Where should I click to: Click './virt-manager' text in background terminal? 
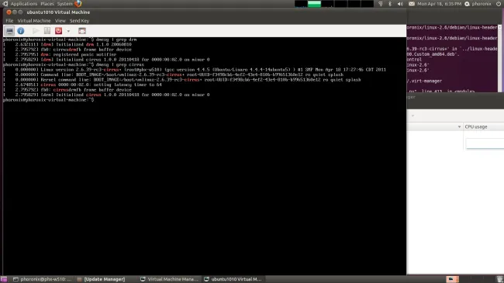click(x=424, y=81)
